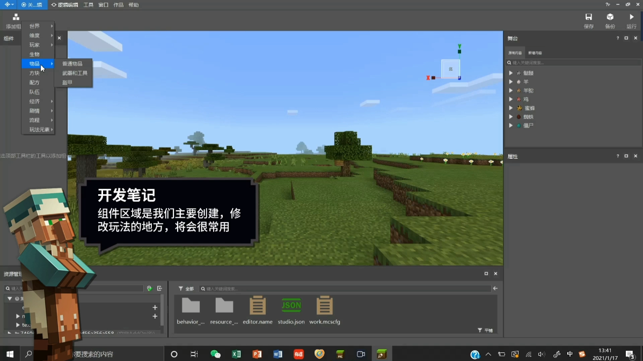The width and height of the screenshot is (643, 361).
Task: Select 武器和工具 from the submenu
Action: (x=74, y=73)
